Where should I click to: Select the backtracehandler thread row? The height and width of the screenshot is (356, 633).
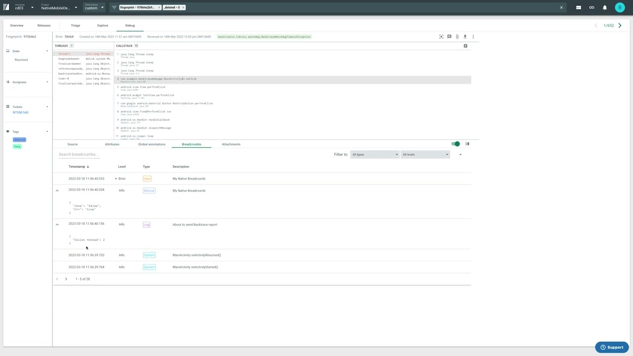click(x=84, y=74)
